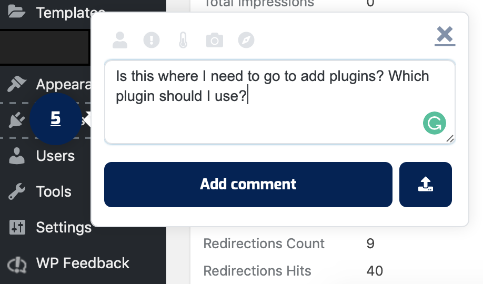Submit with the Add comment button
This screenshot has width=483, height=284.
[x=248, y=184]
